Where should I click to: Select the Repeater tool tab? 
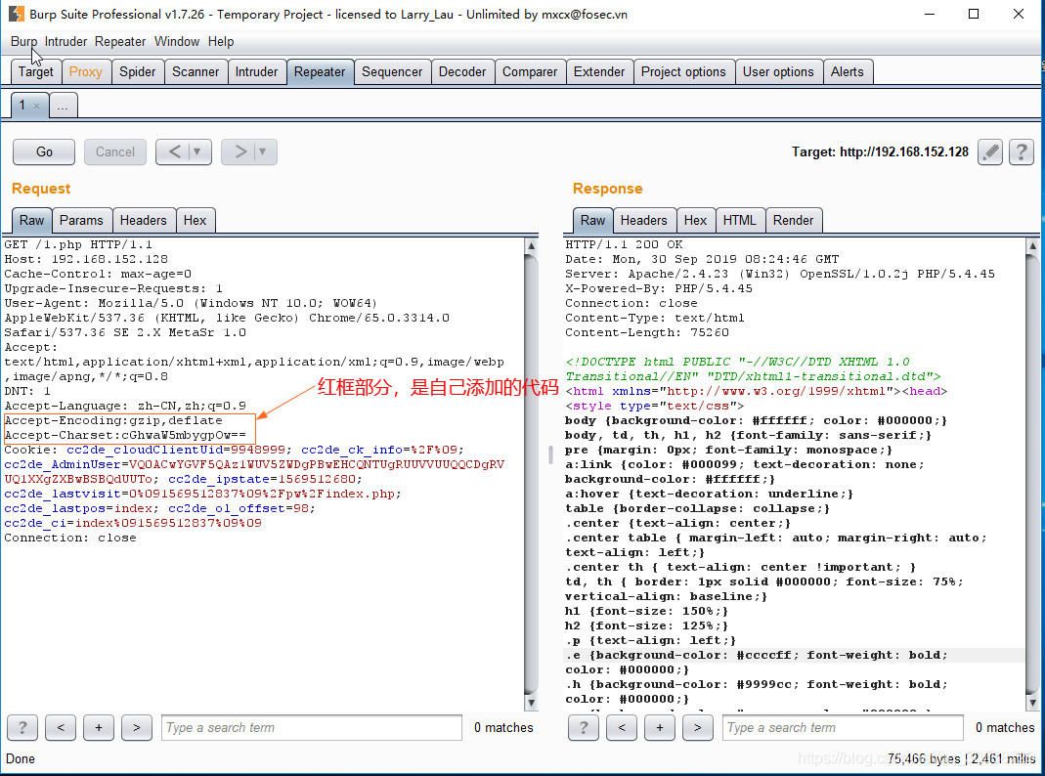(320, 72)
